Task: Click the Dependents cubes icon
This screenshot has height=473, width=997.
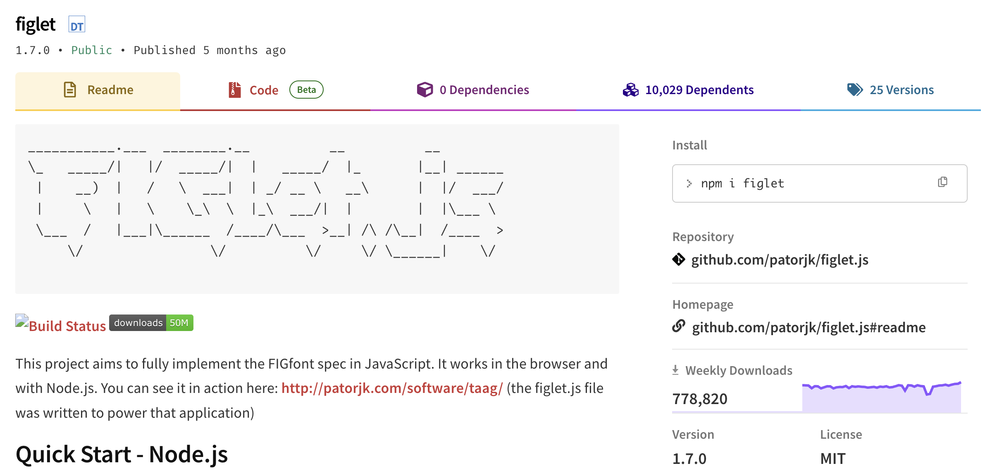Action: pyautogui.click(x=630, y=90)
